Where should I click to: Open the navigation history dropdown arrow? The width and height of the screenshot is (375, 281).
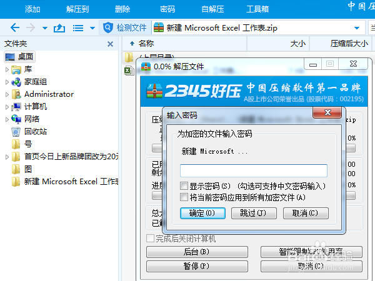pos(45,28)
